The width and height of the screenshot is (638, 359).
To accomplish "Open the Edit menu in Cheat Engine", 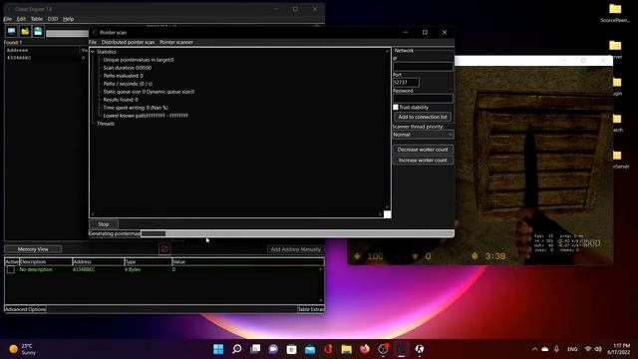I will point(21,19).
